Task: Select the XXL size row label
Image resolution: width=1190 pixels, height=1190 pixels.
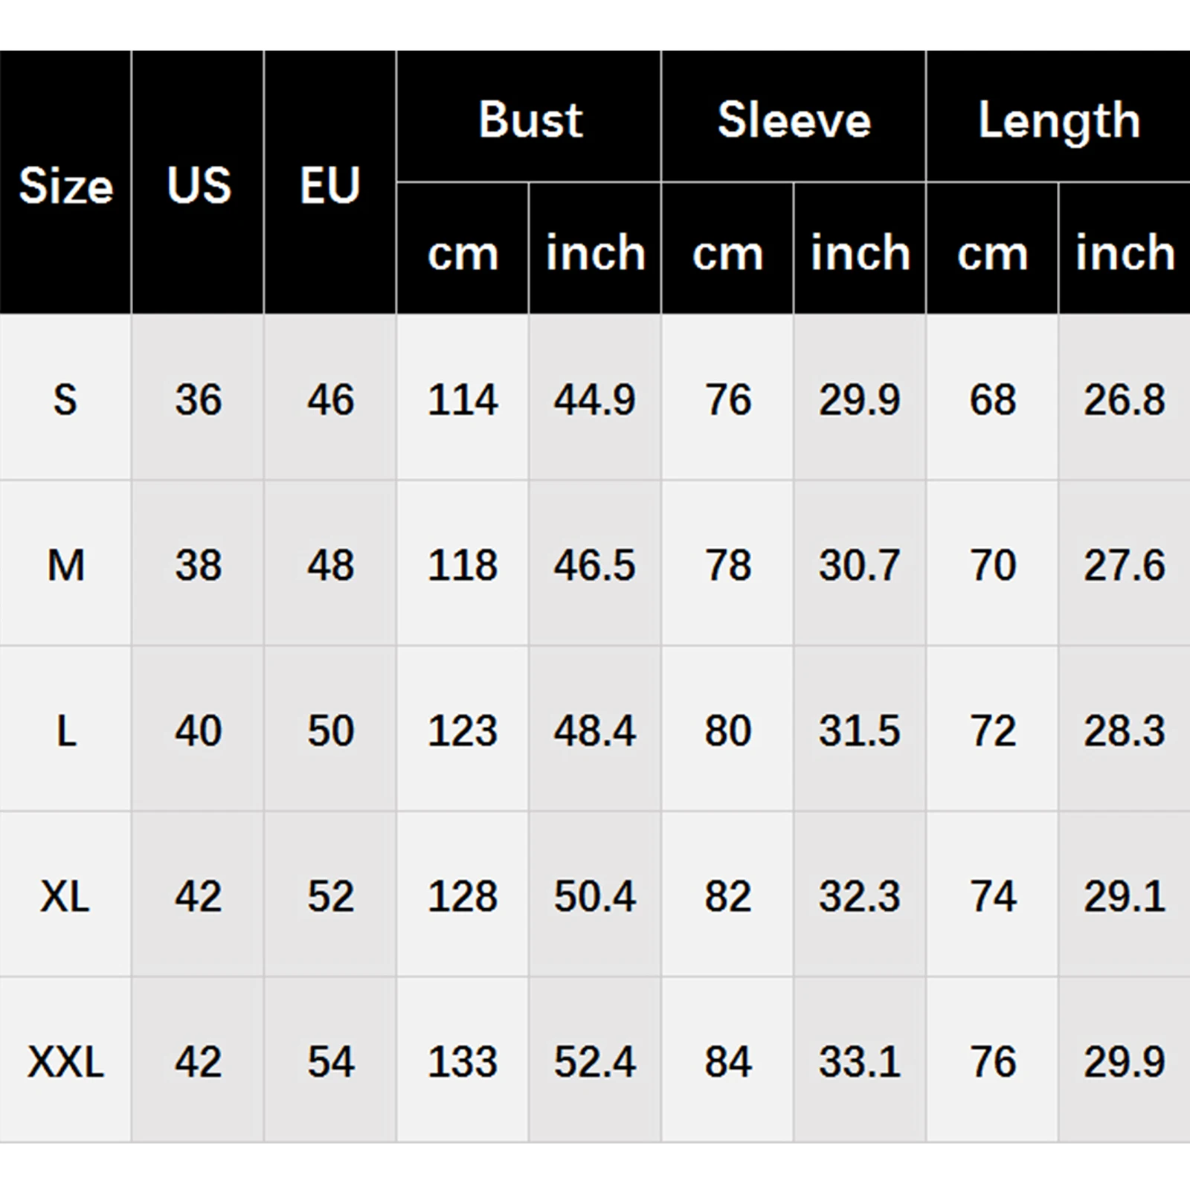Action: pyautogui.click(x=65, y=1061)
